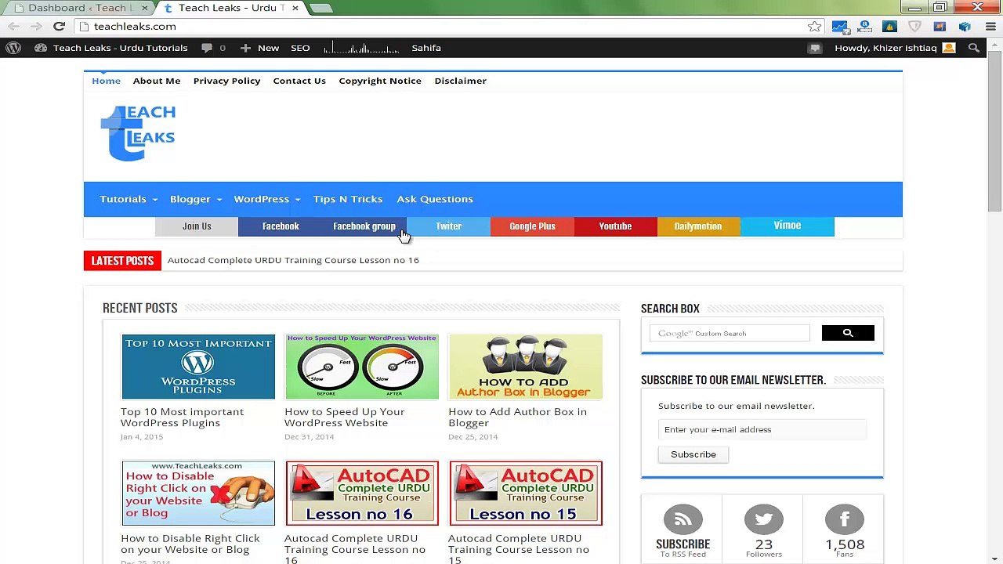This screenshot has height=564, width=1003.
Task: Click the Twitter followers icon
Action: coord(764,520)
